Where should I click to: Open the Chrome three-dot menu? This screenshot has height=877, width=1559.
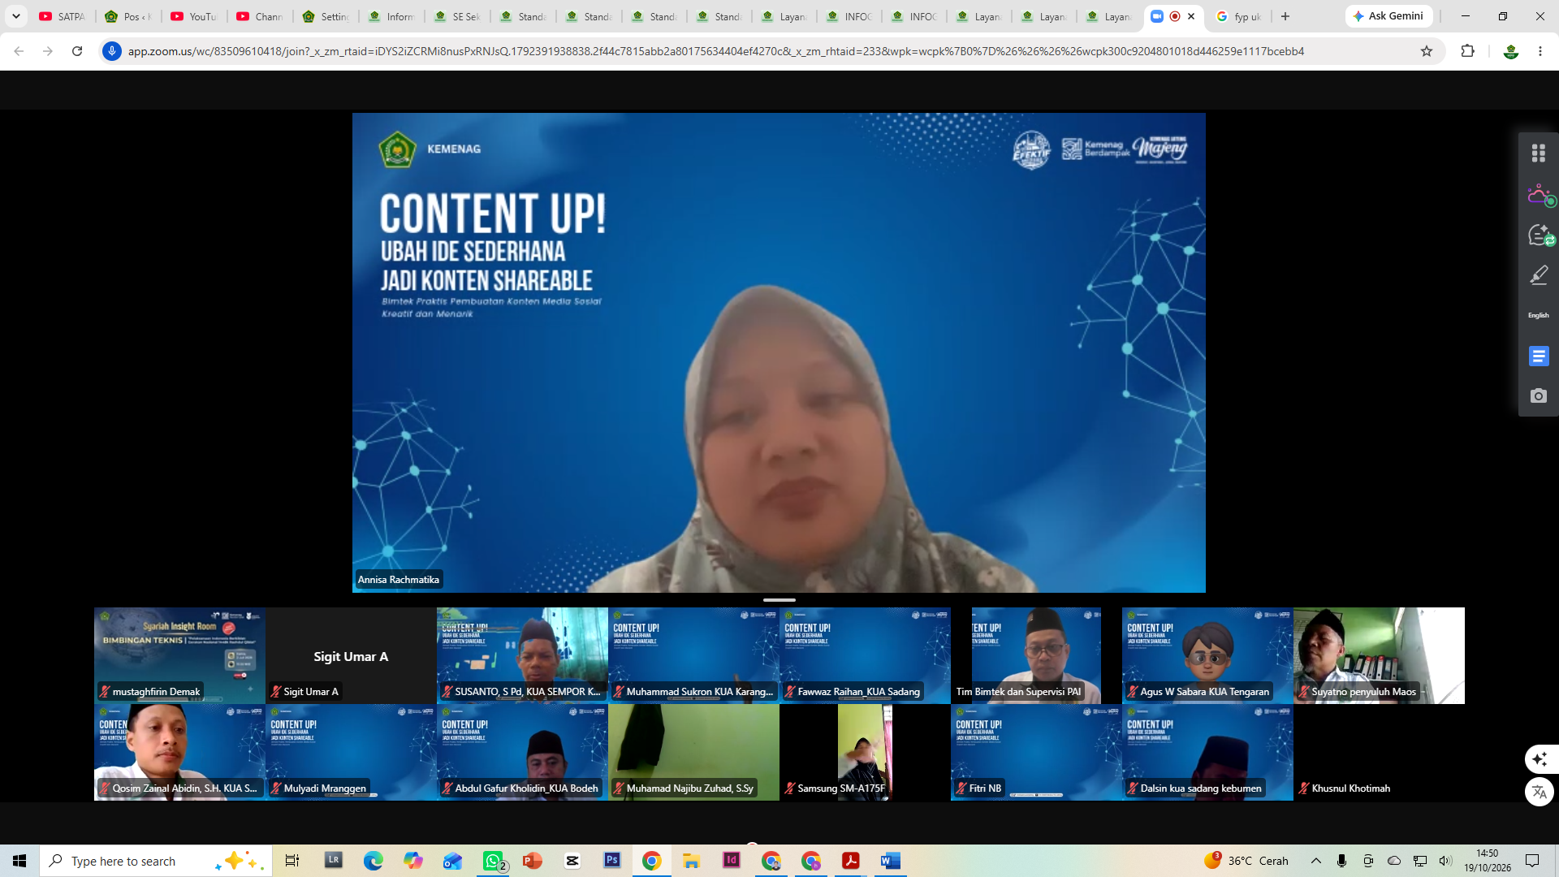pos(1540,51)
